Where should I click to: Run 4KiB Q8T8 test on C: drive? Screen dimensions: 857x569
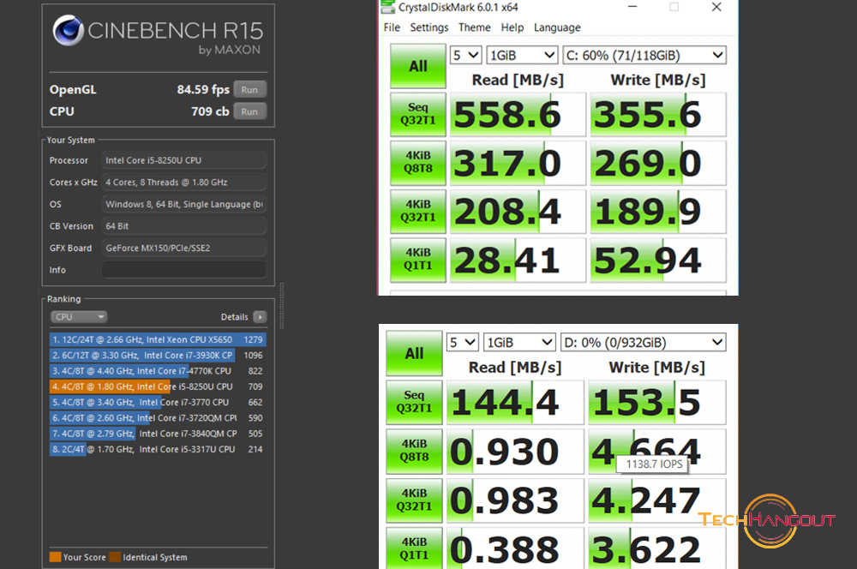click(x=418, y=163)
